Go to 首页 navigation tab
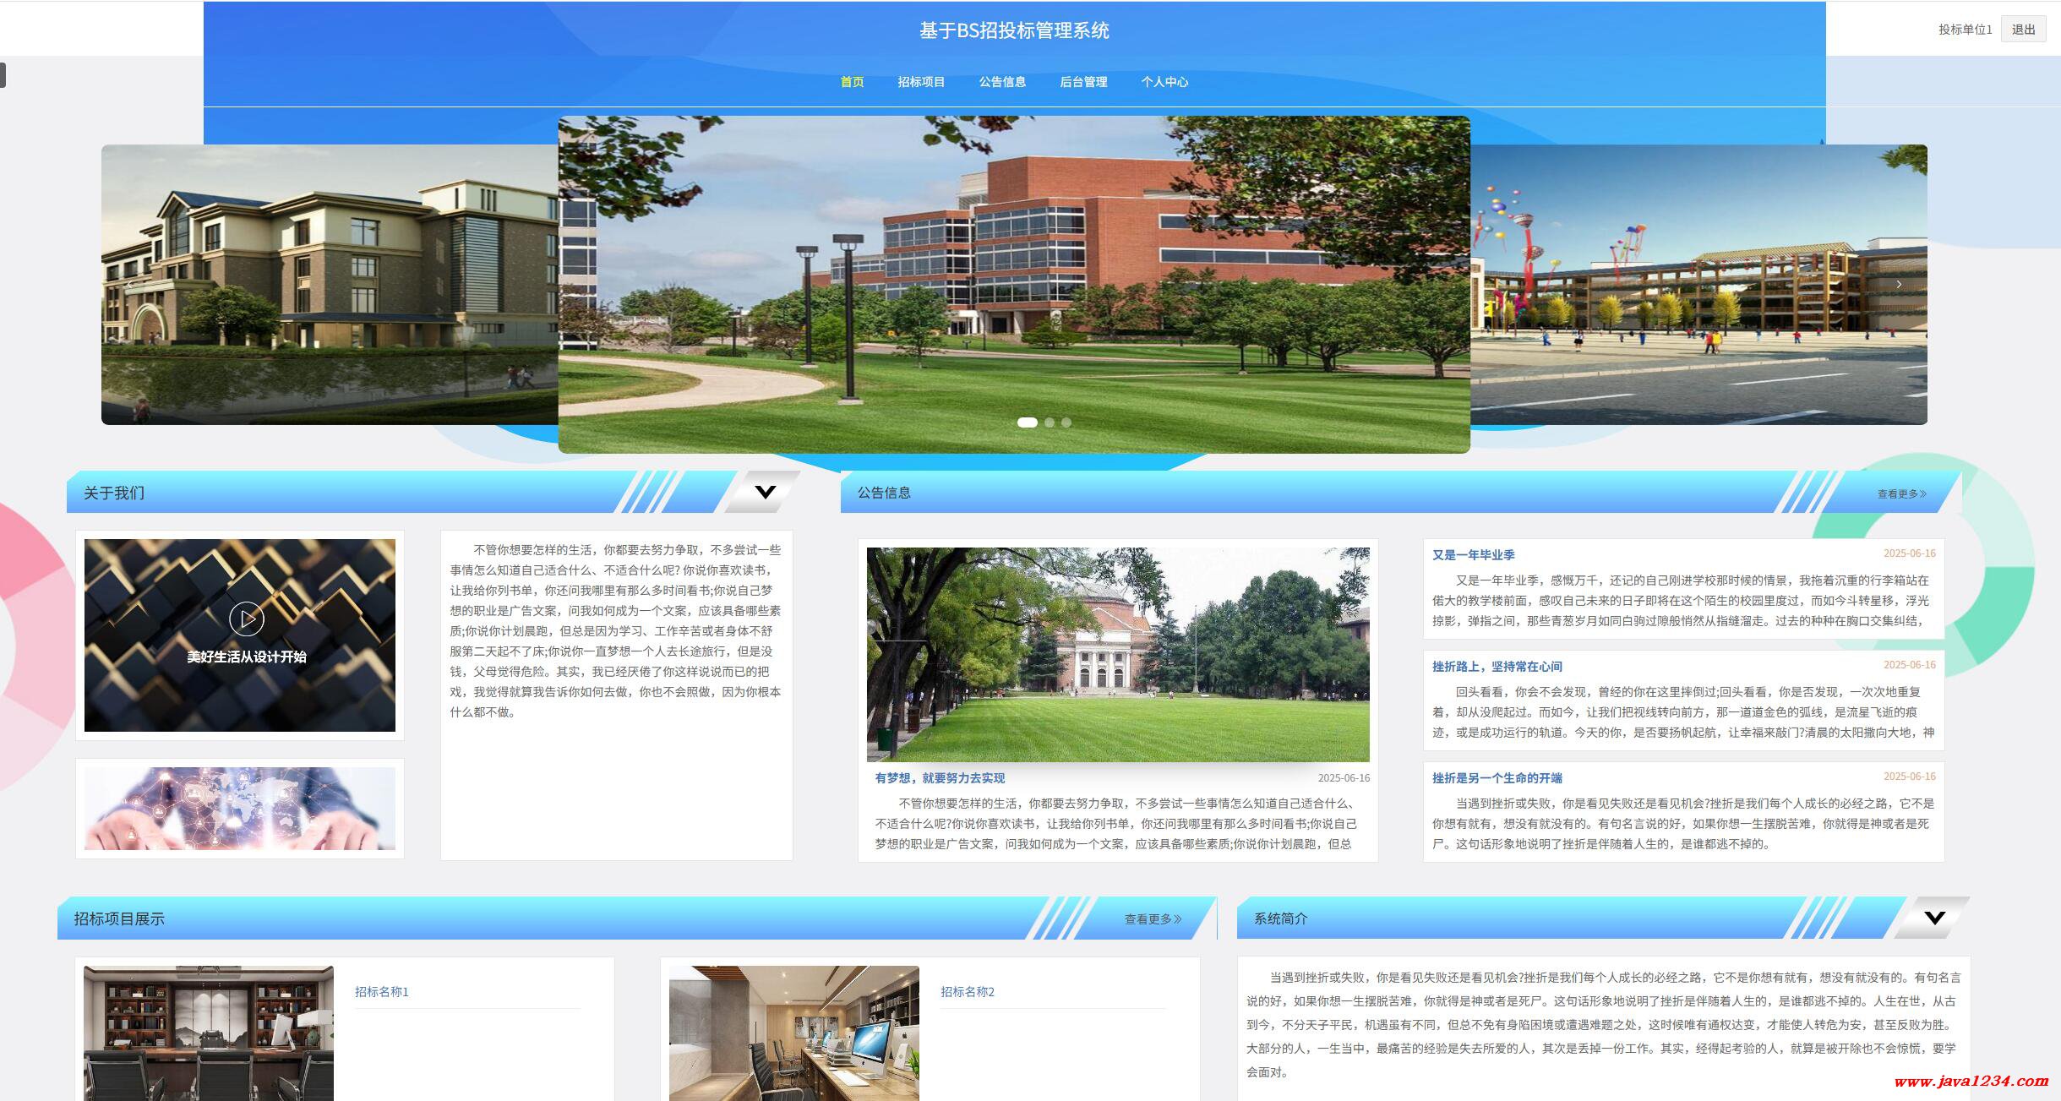The image size is (2061, 1101). 852,82
